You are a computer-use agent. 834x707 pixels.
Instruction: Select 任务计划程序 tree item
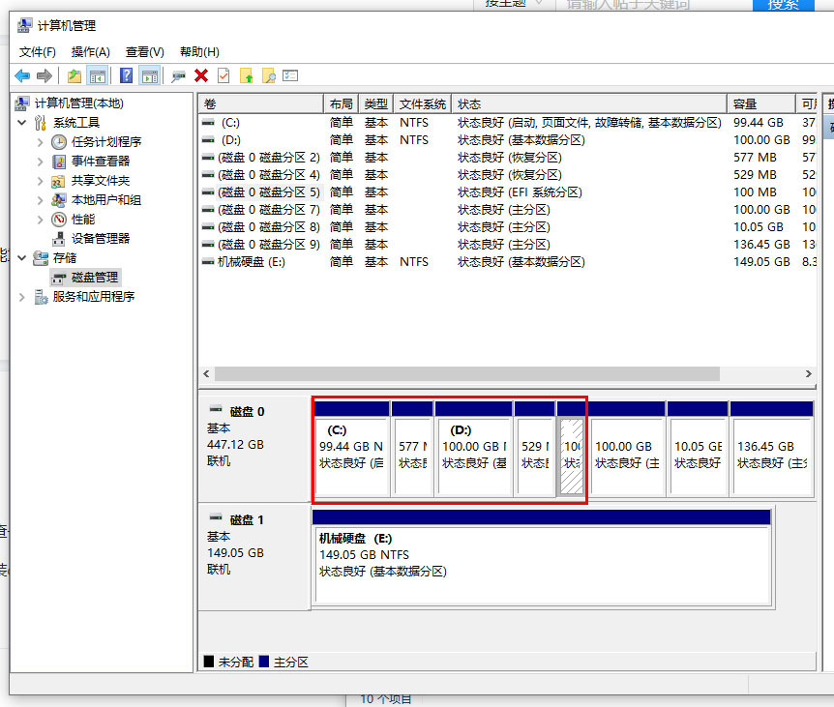point(106,142)
